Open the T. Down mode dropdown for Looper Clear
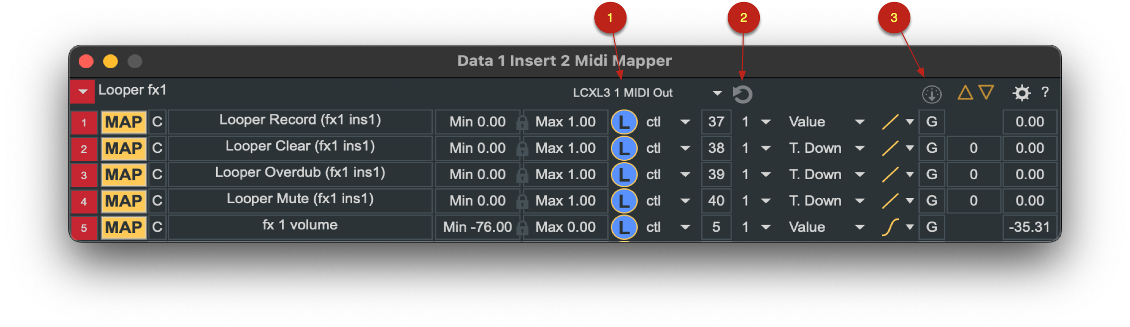This screenshot has width=1130, height=327. pos(827,148)
